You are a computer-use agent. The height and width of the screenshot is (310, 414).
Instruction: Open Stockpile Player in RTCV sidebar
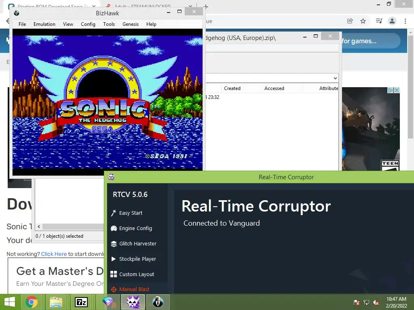(x=137, y=259)
